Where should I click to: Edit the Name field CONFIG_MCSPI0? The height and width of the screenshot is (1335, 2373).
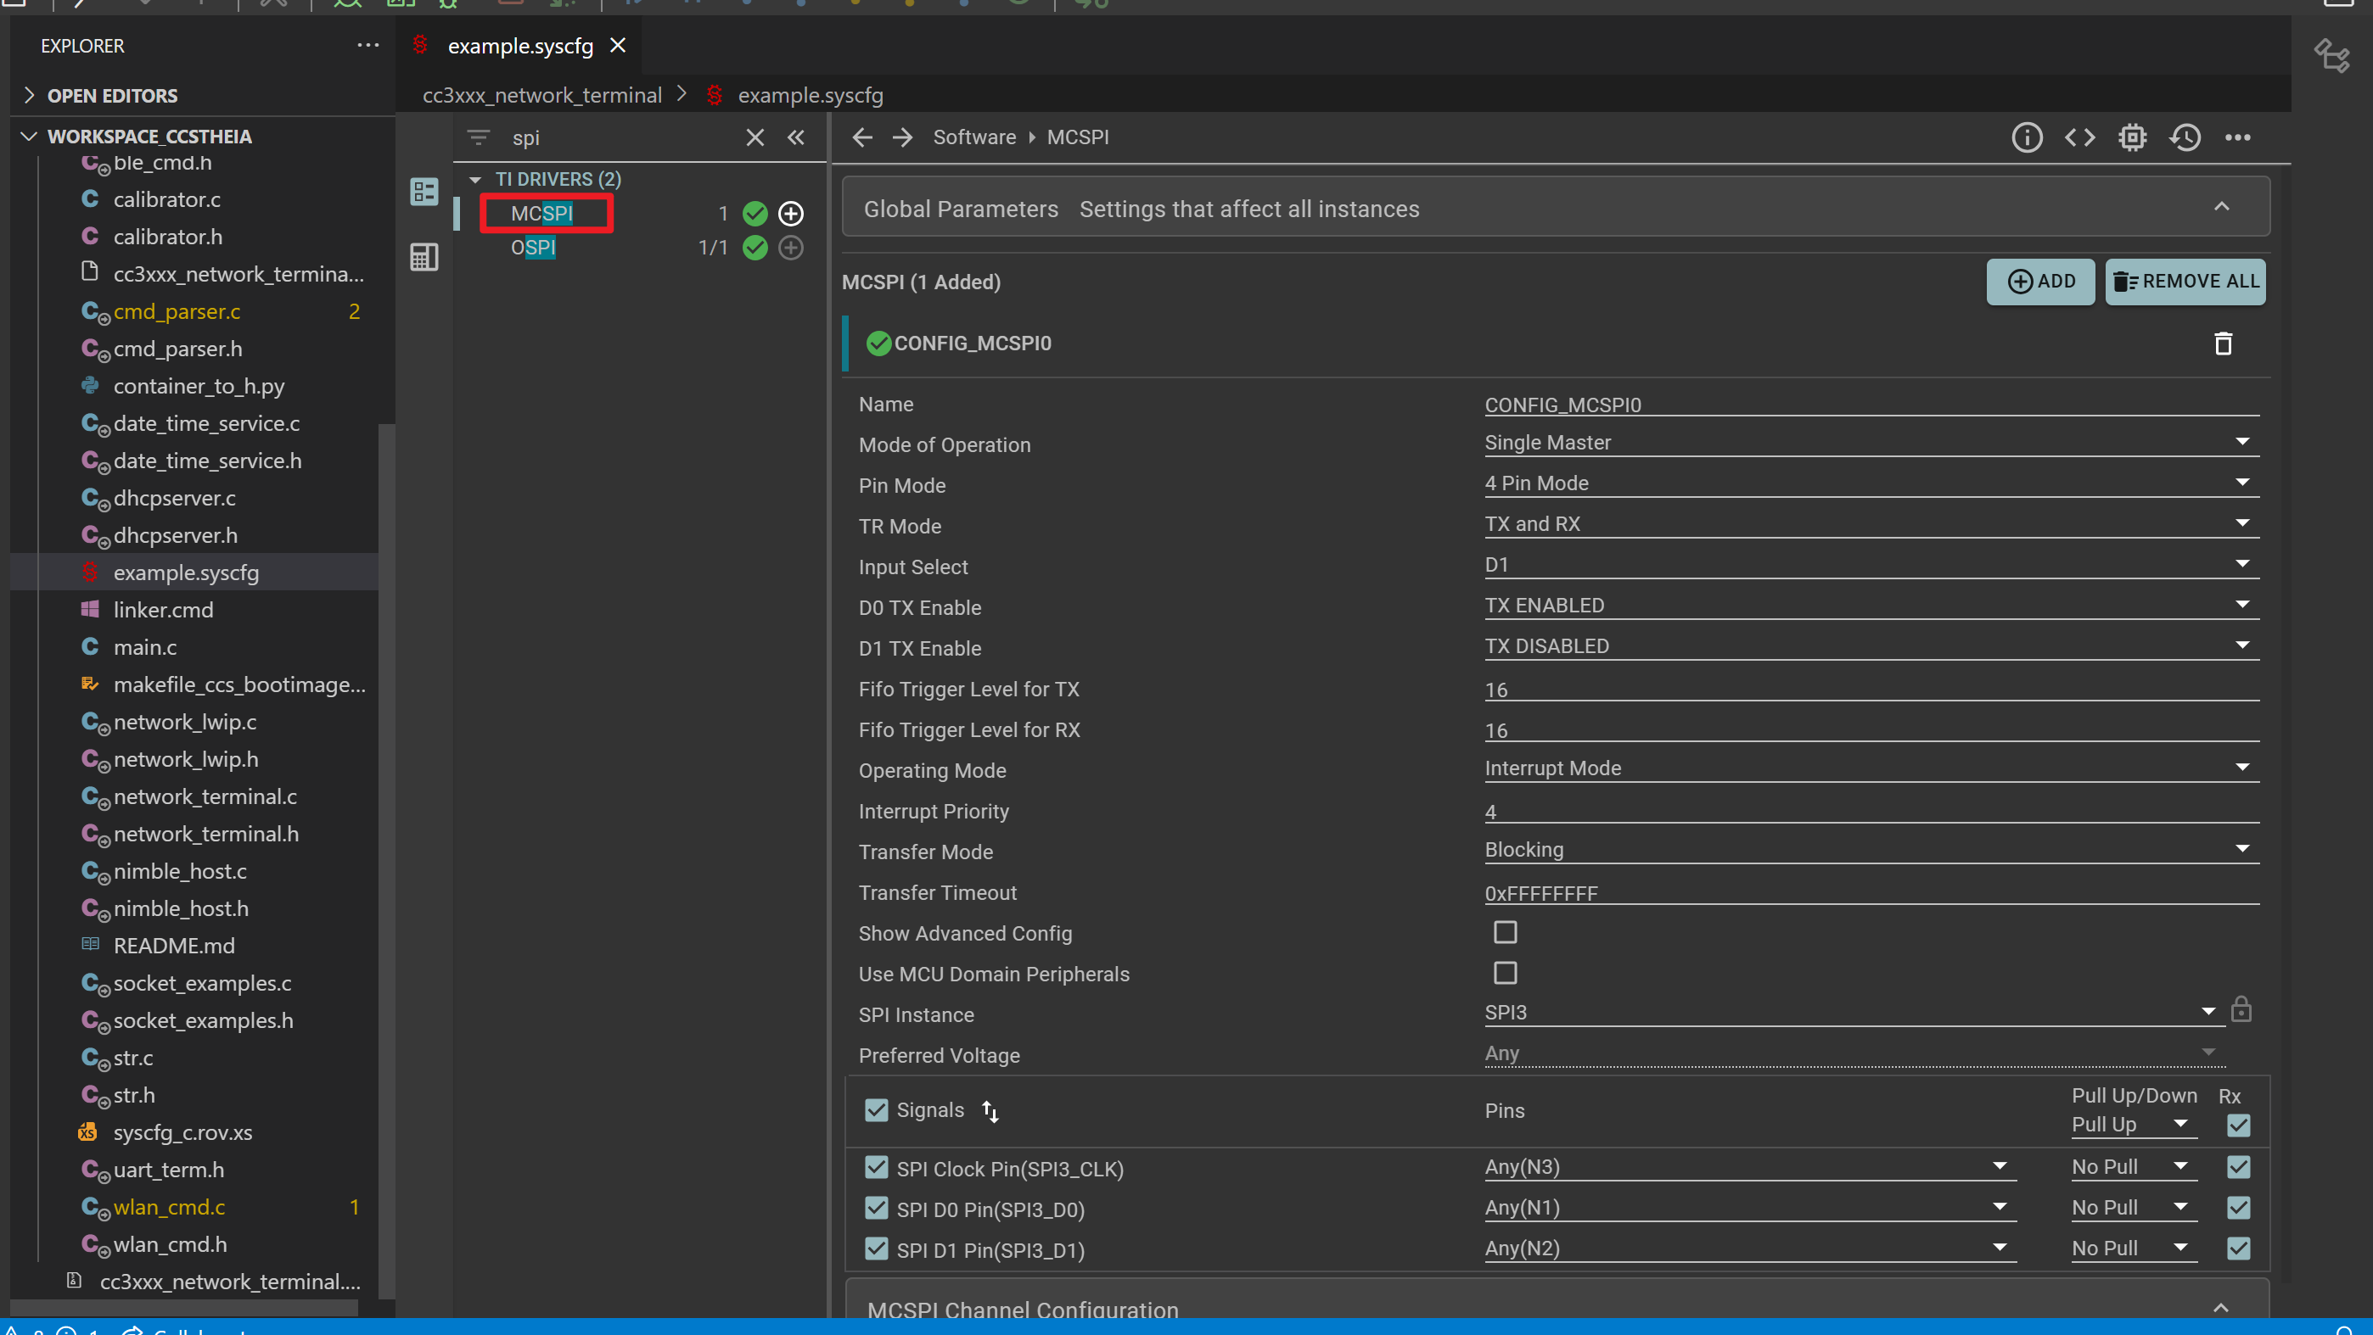[1871, 405]
